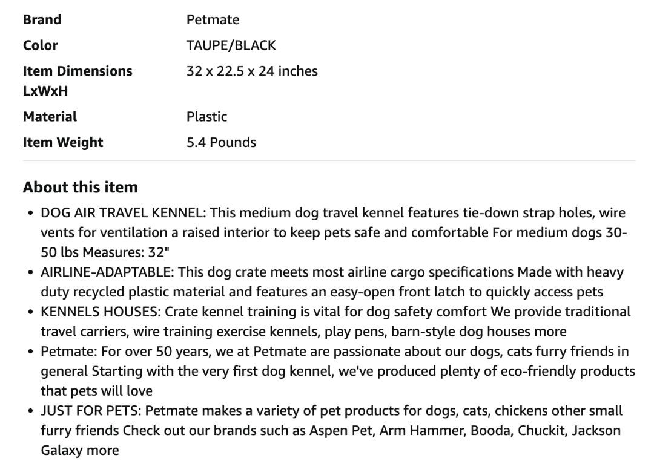Select the 5.4 Pounds weight value
This screenshot has width=654, height=475.
pyautogui.click(x=221, y=142)
